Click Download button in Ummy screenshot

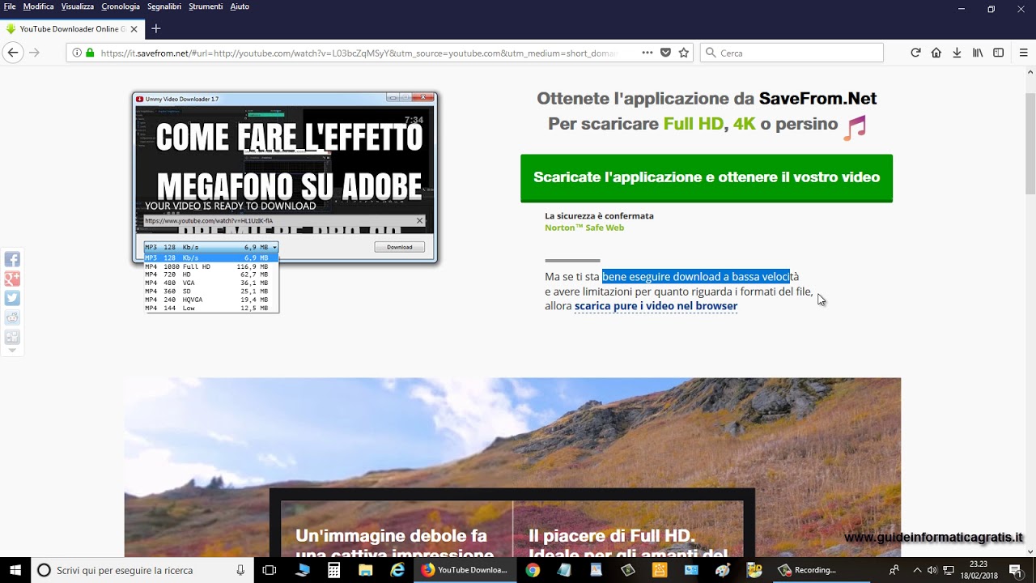coord(400,247)
